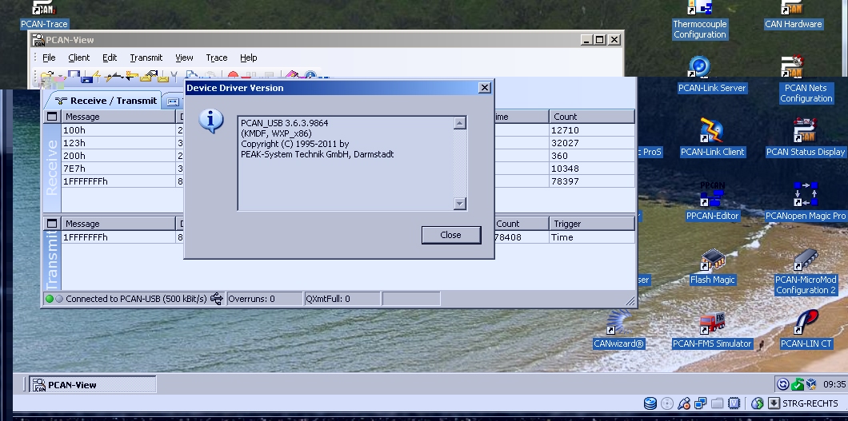848x421 pixels.
Task: Launch PCAN-LIN CT desktop icon
Action: (806, 329)
